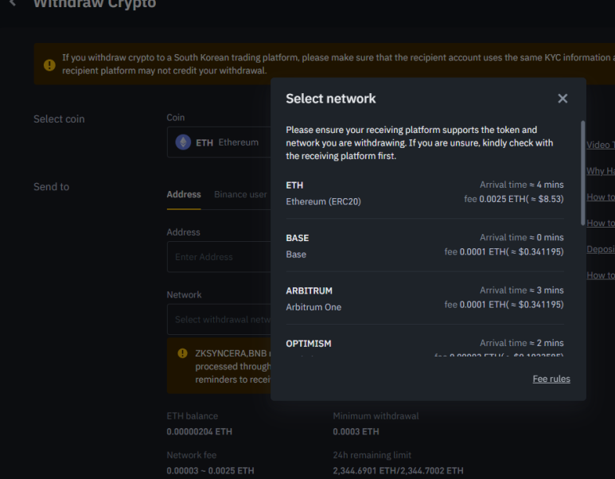615x479 pixels.
Task: Click the ZKSYNCERA warning notice icon
Action: 182,353
